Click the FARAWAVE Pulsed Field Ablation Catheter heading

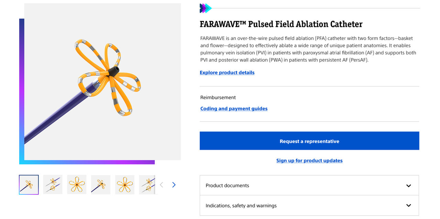(281, 24)
